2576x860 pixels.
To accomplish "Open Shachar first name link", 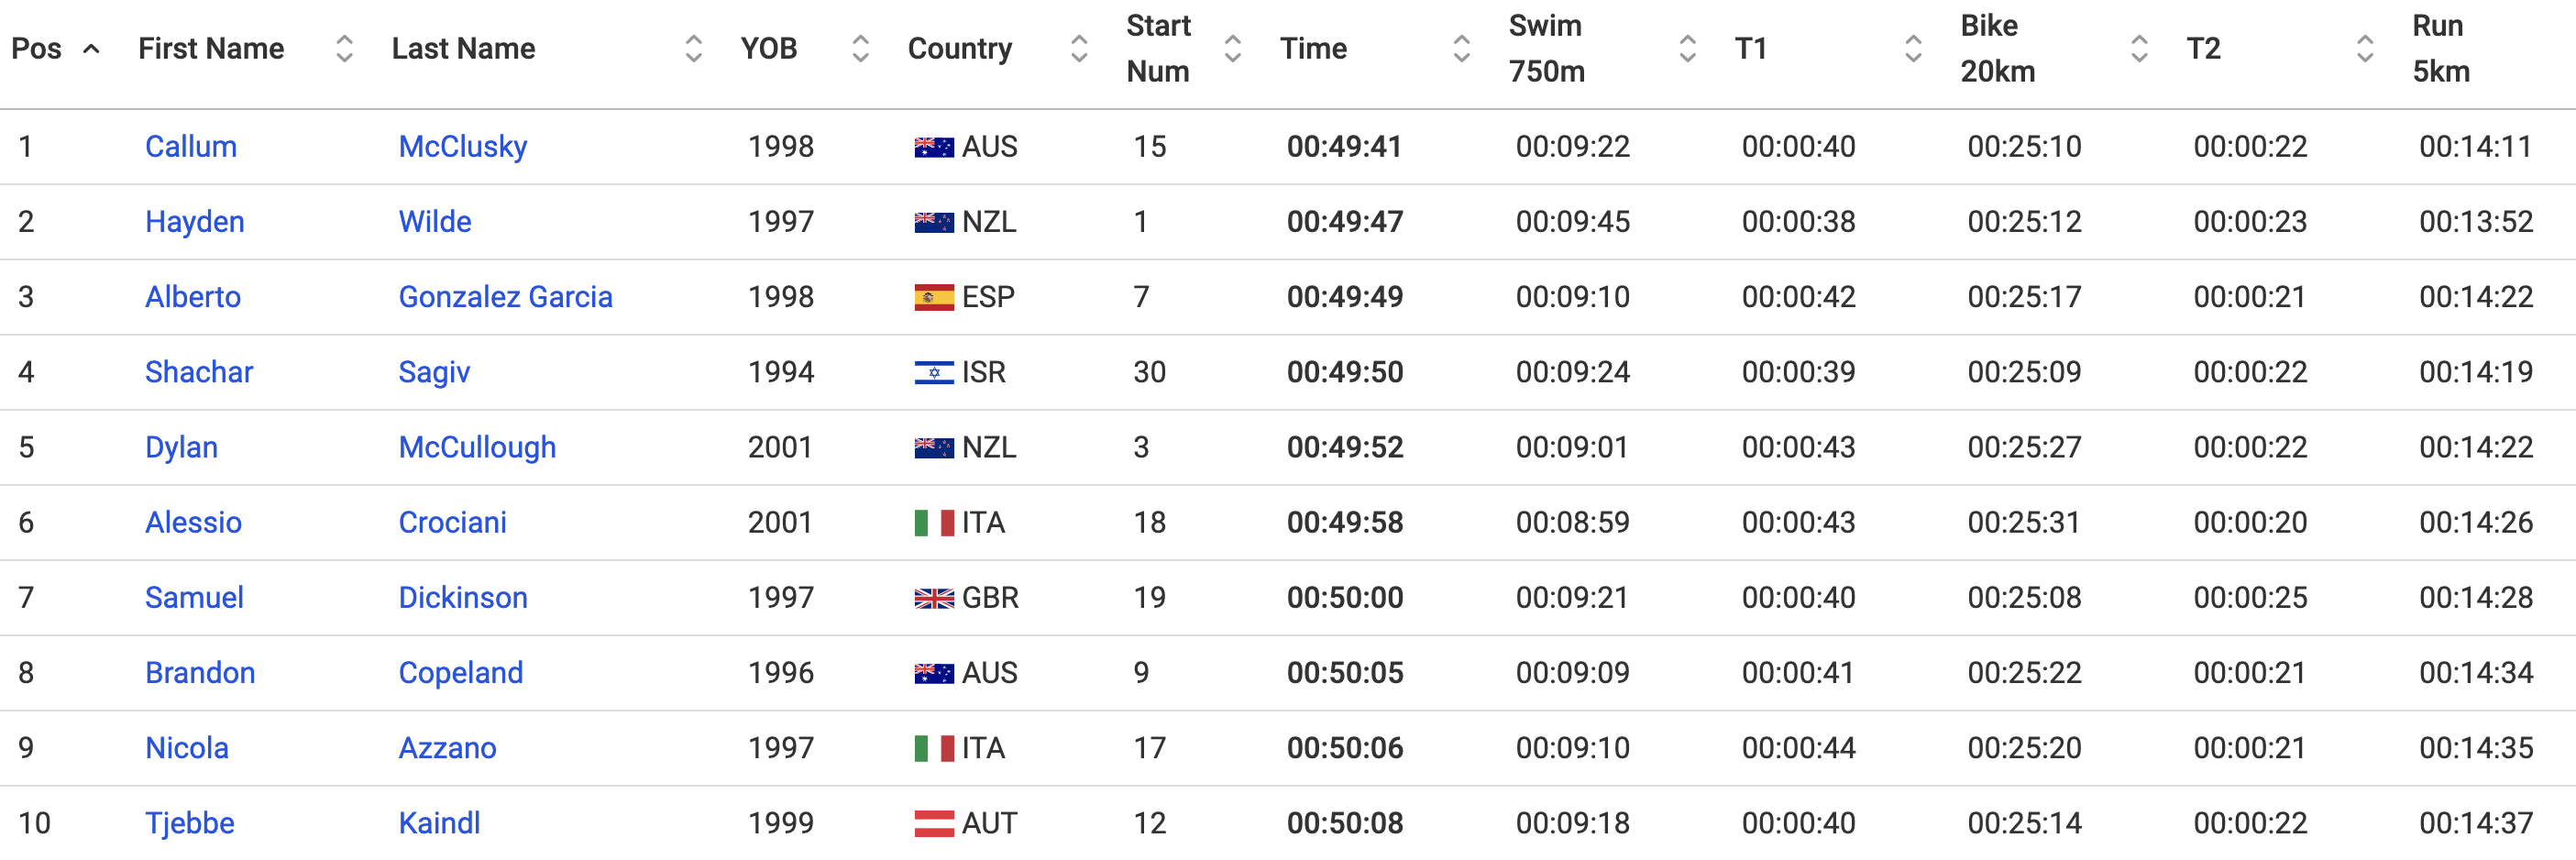I will [x=199, y=372].
